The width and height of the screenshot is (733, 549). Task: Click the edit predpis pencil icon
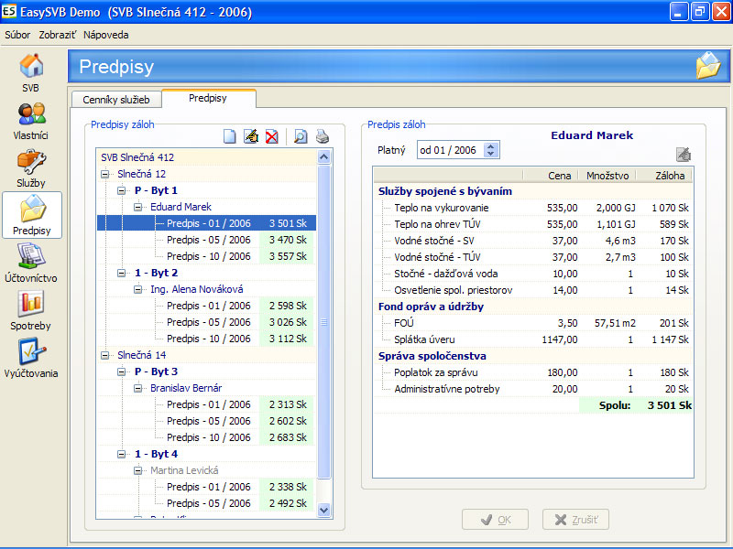[251, 136]
